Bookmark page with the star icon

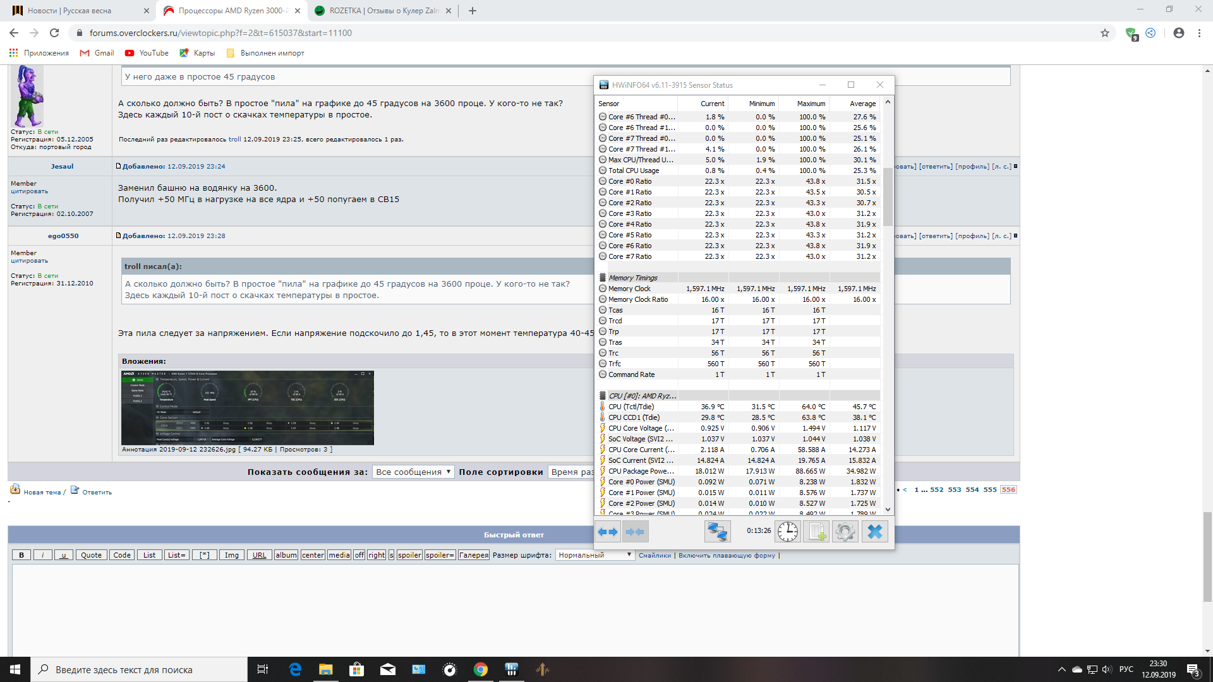(1105, 33)
